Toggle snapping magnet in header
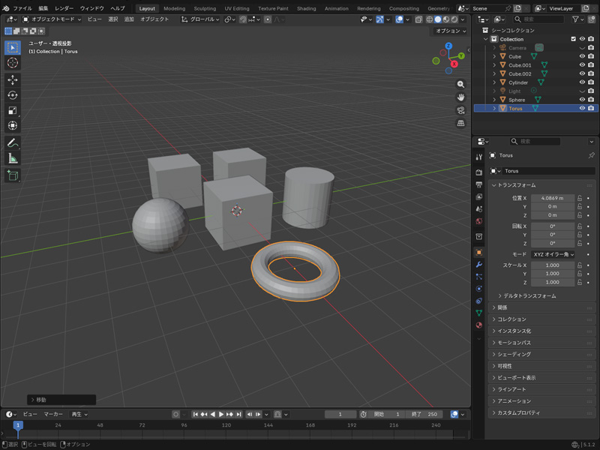 click(x=242, y=19)
